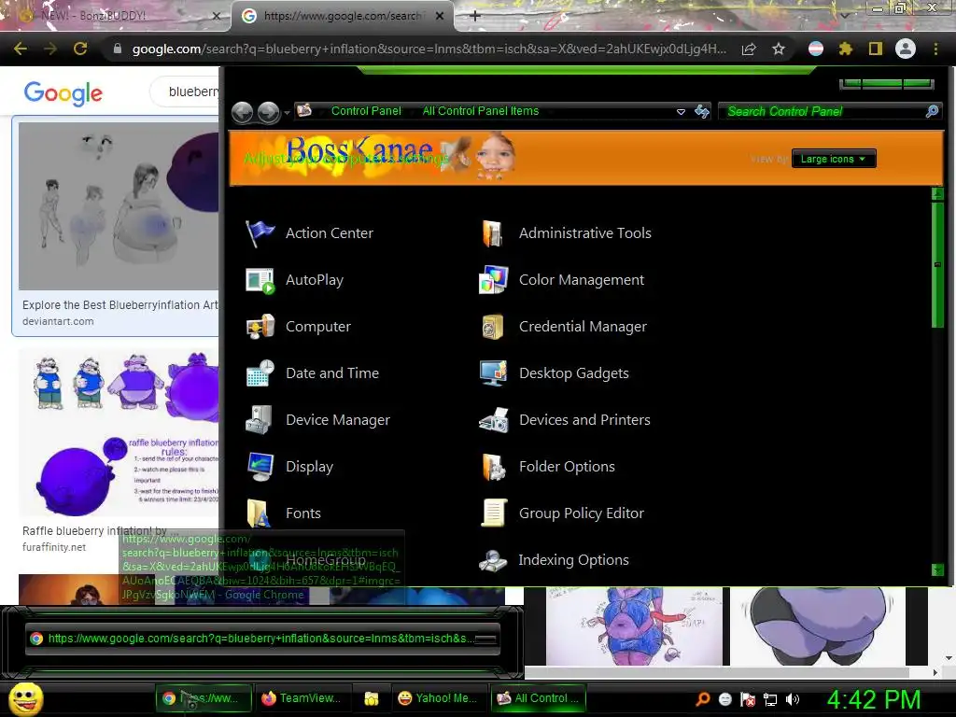This screenshot has height=717, width=956.
Task: Go back in Chrome browser
Action: [x=21, y=49]
